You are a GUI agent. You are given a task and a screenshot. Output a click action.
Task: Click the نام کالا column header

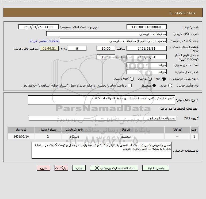coord(126,130)
